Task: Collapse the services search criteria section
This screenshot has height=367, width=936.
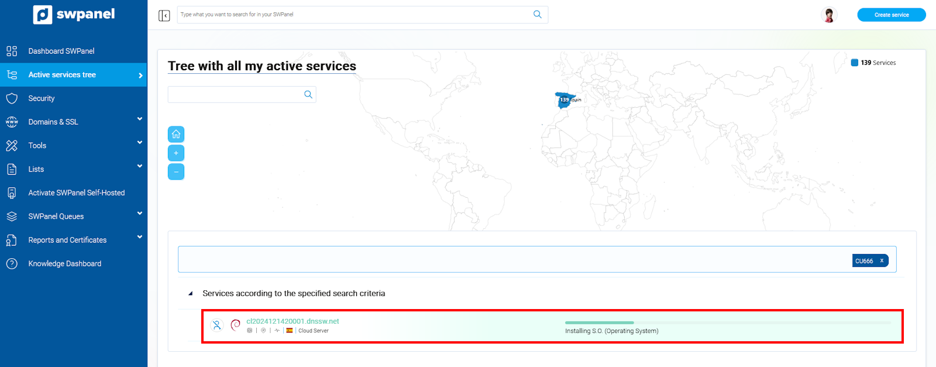Action: 190,294
